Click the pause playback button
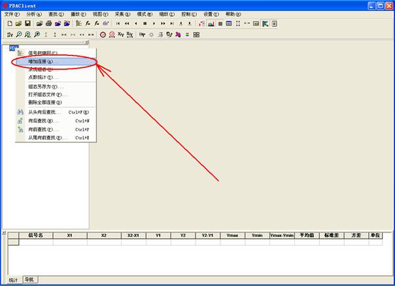 point(145,24)
